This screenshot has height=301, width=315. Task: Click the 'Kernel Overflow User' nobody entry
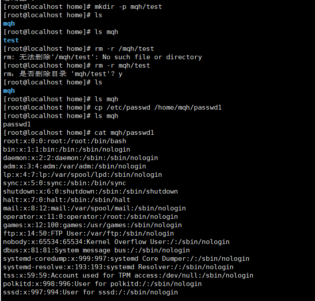tap(116, 242)
